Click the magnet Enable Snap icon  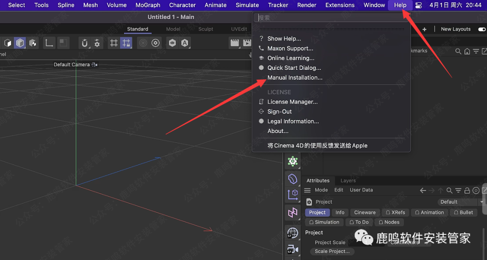click(x=84, y=43)
